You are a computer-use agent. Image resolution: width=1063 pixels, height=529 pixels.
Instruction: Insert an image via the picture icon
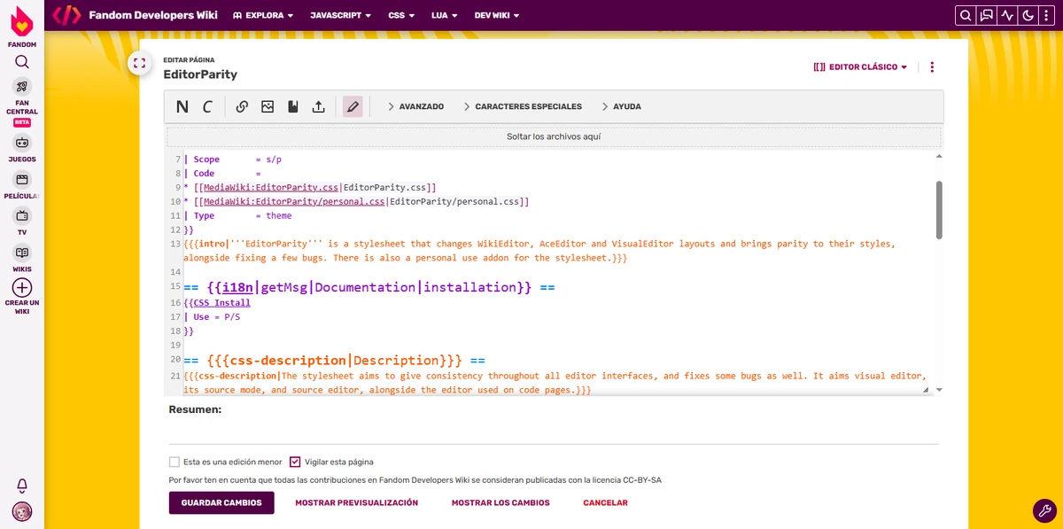268,106
